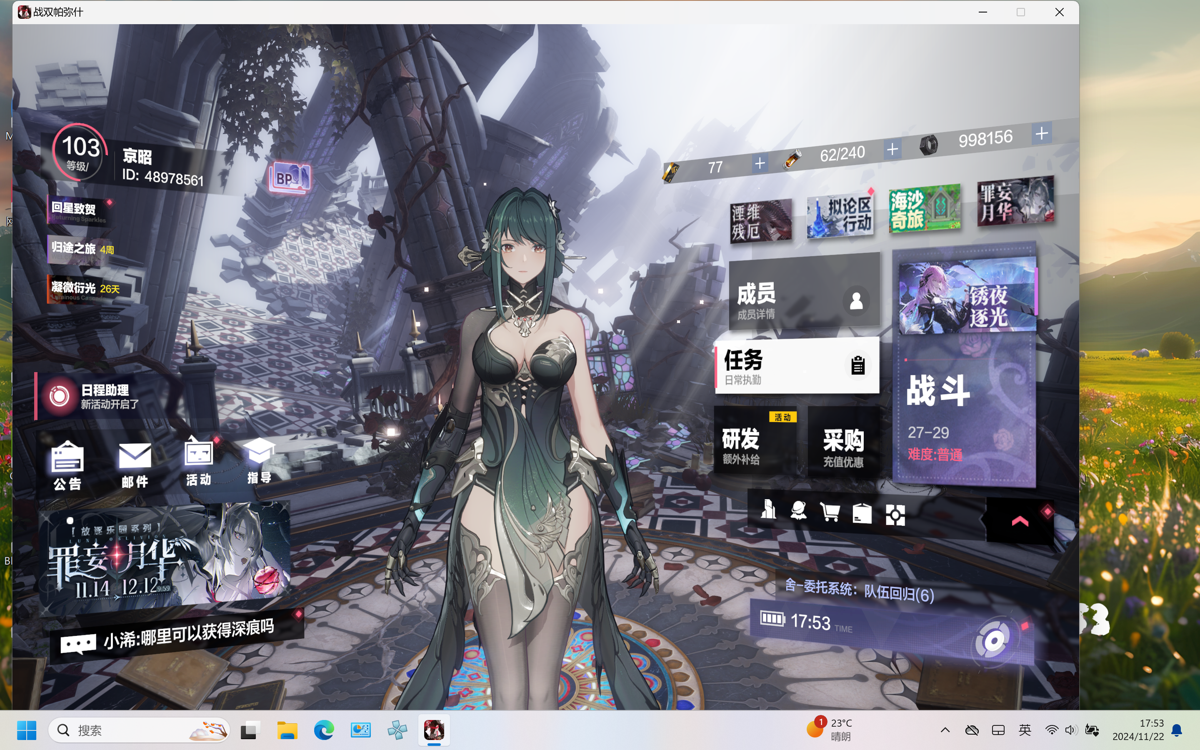Open Microsoft Edge from taskbar

(x=324, y=730)
